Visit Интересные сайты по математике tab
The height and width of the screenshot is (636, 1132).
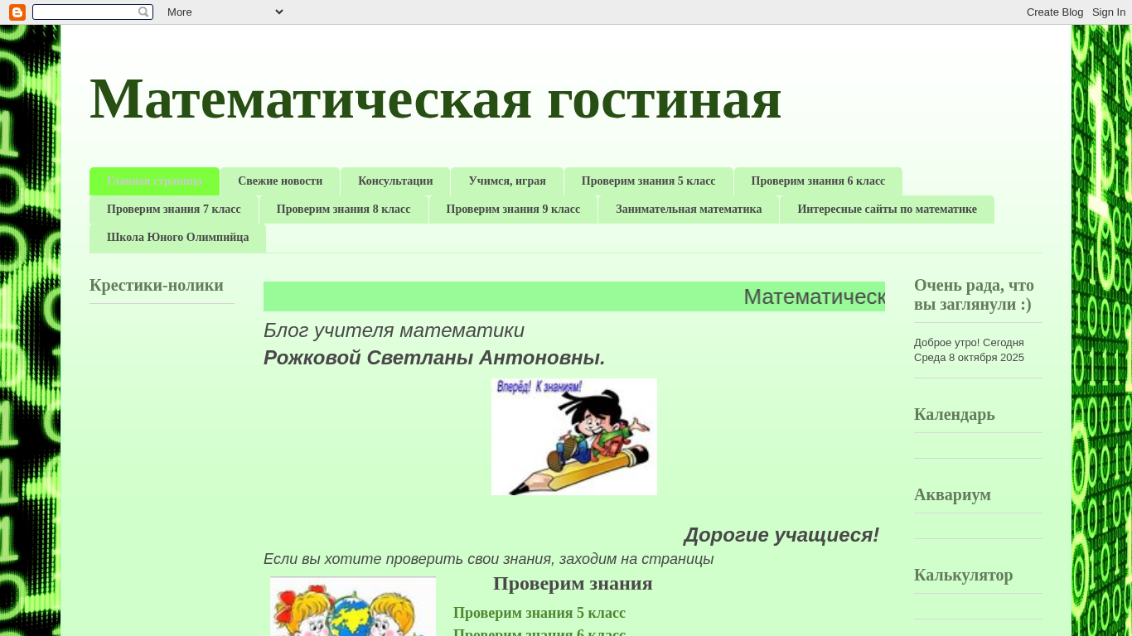pyautogui.click(x=887, y=210)
